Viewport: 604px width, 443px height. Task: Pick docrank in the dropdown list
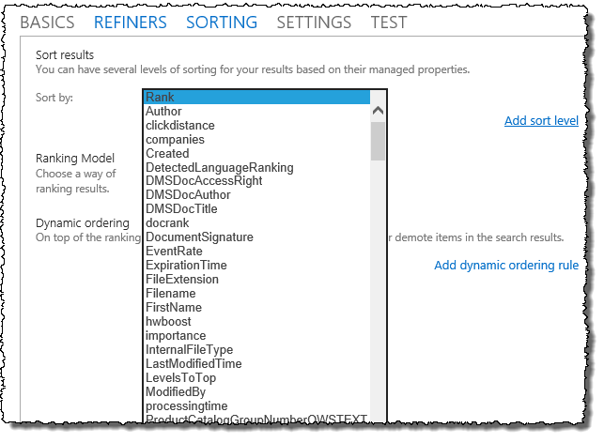pyautogui.click(x=166, y=223)
